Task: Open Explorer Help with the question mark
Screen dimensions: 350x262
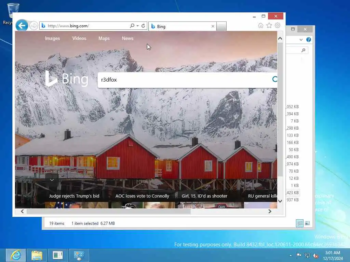Action: click(x=309, y=40)
